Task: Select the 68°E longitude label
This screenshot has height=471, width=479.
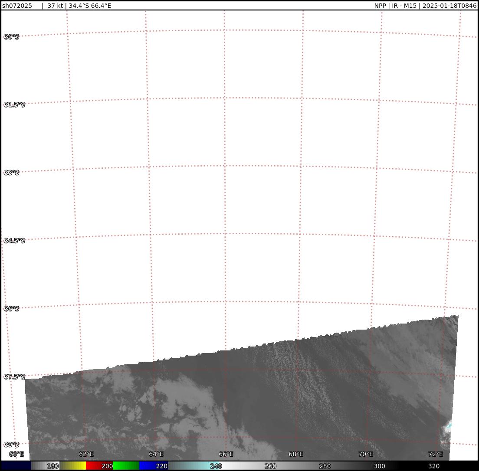Action: coord(296,454)
